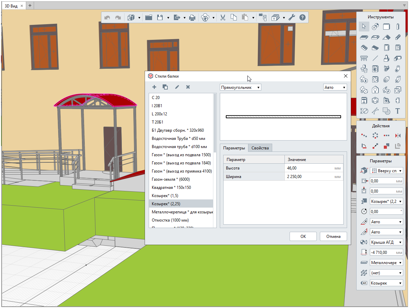409x308 pixels.
Task: Open the Крыша АГД level dropdown
Action: coord(386,242)
